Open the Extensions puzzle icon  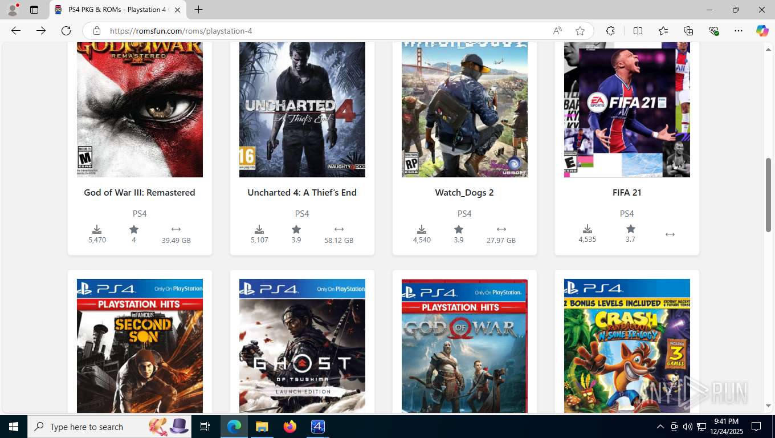(610, 31)
